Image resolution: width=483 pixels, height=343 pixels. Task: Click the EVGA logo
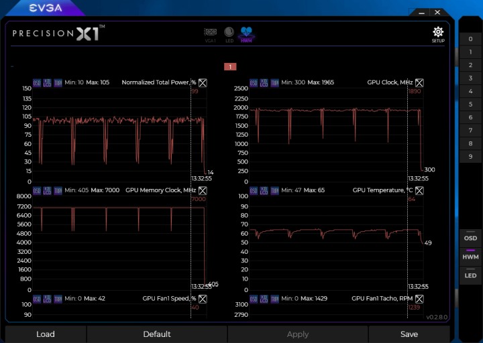pyautogui.click(x=46, y=8)
